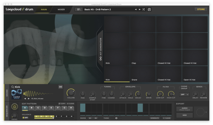Click the shuffle random preset icon
The width and height of the screenshot is (213, 125).
tap(144, 9)
